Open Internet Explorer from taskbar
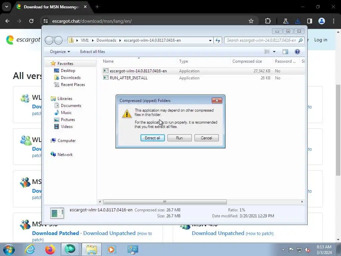The width and height of the screenshot is (341, 256). pyautogui.click(x=30, y=249)
